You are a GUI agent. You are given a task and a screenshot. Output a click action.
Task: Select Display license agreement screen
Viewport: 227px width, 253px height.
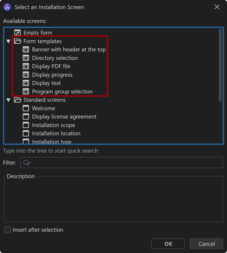click(x=64, y=117)
